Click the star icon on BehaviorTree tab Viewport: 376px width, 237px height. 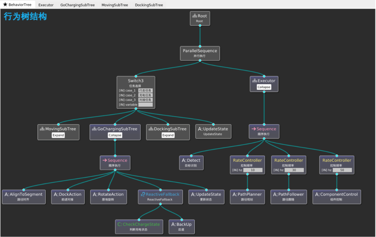point(5,5)
